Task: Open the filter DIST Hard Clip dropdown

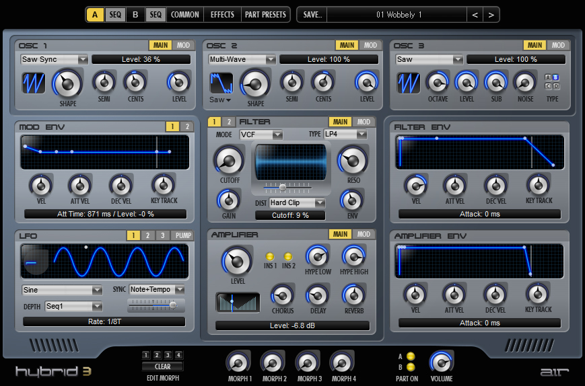Action: tap(297, 202)
